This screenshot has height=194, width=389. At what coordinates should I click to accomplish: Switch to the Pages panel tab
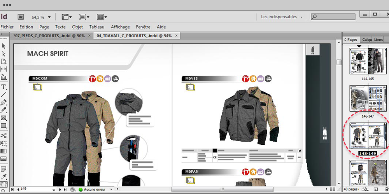(x=351, y=40)
